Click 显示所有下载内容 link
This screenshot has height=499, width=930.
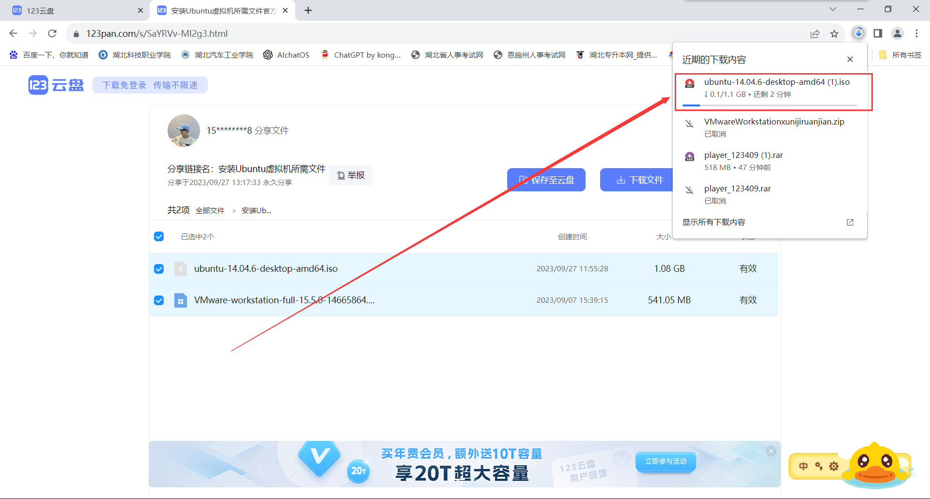point(713,222)
